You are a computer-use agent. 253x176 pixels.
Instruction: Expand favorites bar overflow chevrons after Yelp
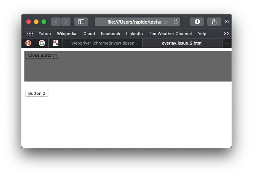(226, 34)
